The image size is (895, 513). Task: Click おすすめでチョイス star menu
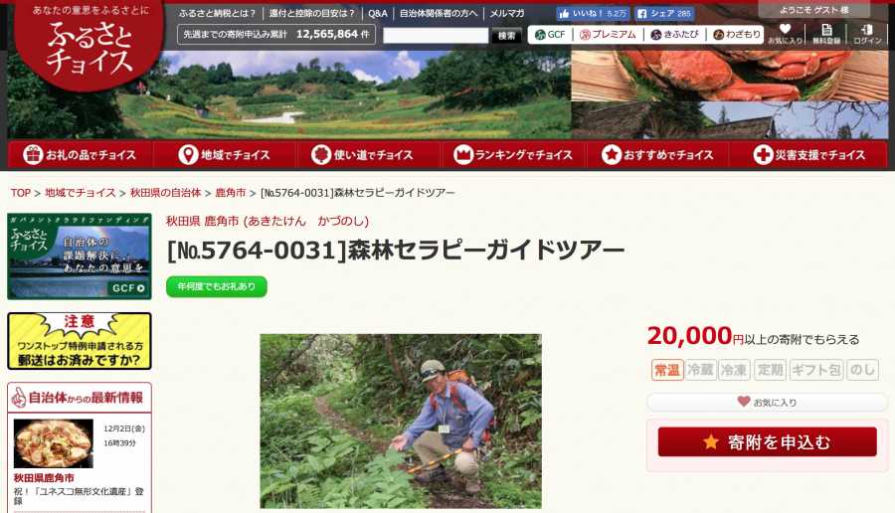point(657,155)
